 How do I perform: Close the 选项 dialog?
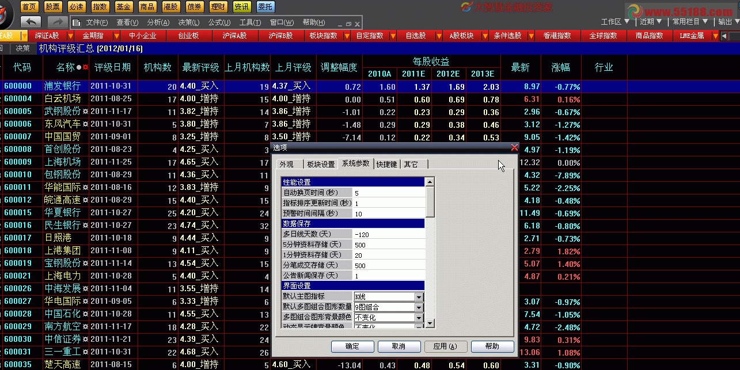click(x=514, y=147)
